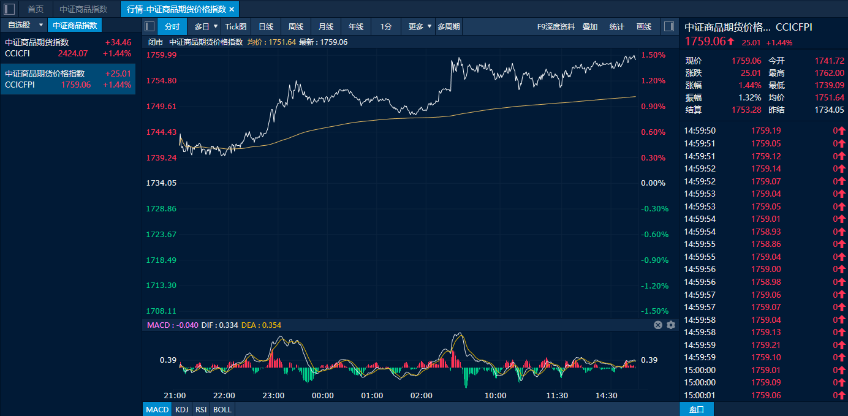This screenshot has width=848, height=416.
Task: Click the 叠加 overlay button
Action: pos(589,26)
